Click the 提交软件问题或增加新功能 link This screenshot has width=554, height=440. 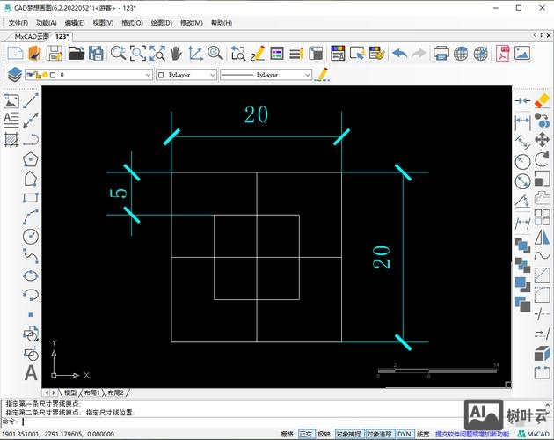click(473, 434)
